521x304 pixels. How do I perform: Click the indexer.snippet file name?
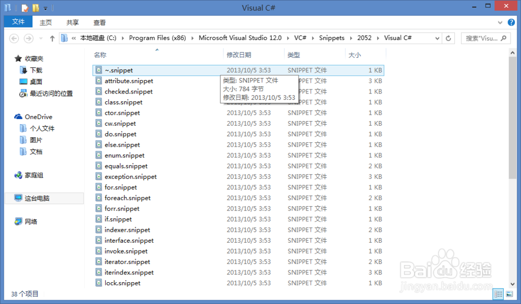click(127, 230)
